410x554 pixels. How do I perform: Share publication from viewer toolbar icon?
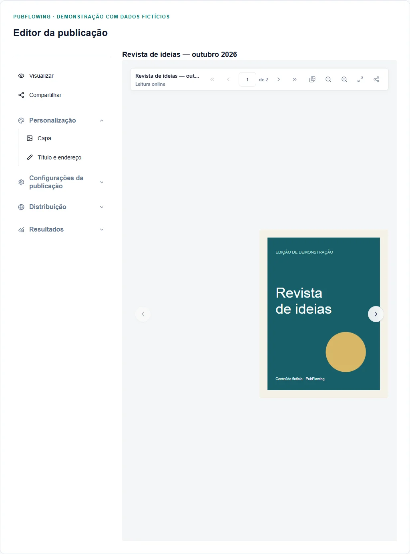[x=376, y=79]
